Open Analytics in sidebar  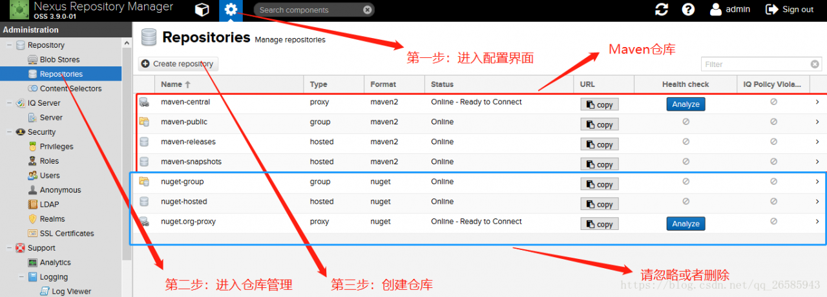pos(55,262)
